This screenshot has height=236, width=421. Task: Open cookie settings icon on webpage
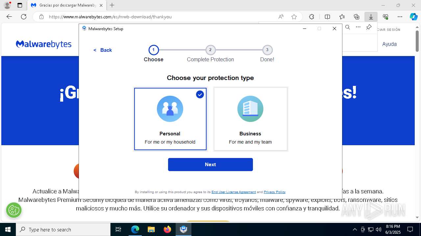tap(14, 210)
